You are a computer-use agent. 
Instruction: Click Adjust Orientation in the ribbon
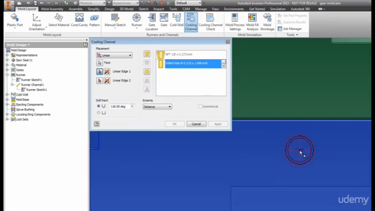pyautogui.click(x=36, y=22)
